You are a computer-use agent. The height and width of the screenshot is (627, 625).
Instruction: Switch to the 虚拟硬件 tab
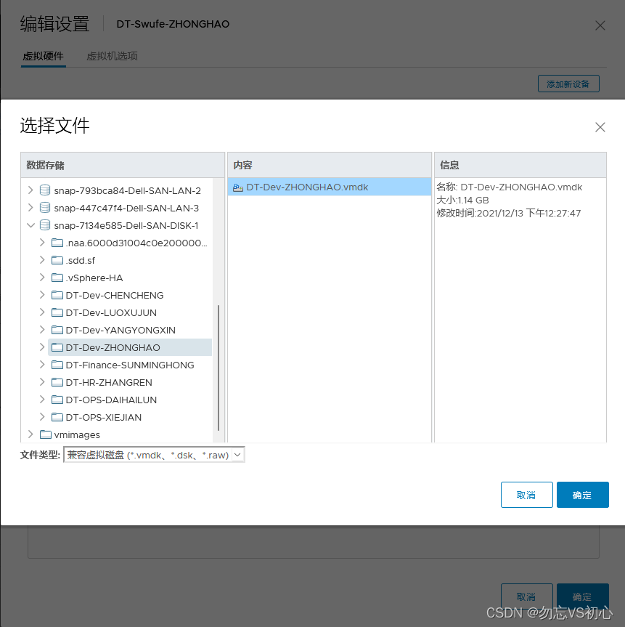pos(43,55)
